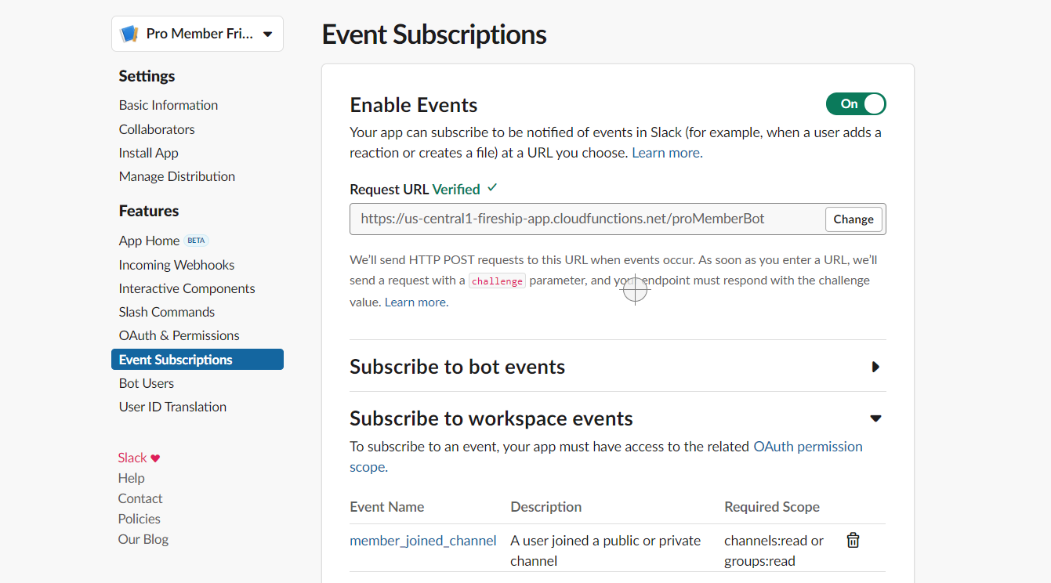
Task: Click the Verified checkmark icon
Action: pyautogui.click(x=491, y=188)
